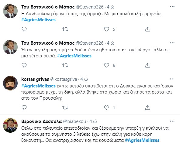Like the tweet with 5 likes
This screenshot has width=187, height=143.
[106, 29]
